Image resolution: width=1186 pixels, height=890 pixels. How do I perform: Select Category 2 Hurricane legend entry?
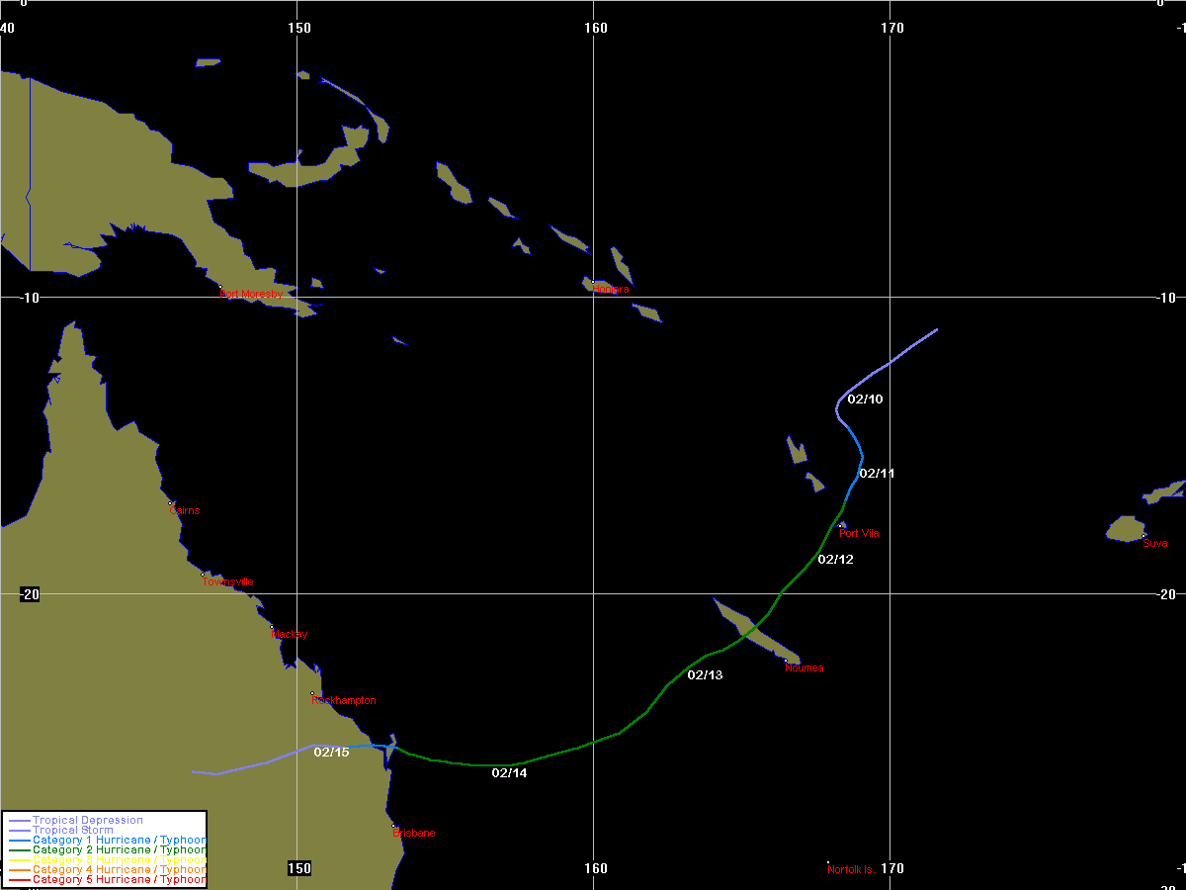pyautogui.click(x=119, y=850)
